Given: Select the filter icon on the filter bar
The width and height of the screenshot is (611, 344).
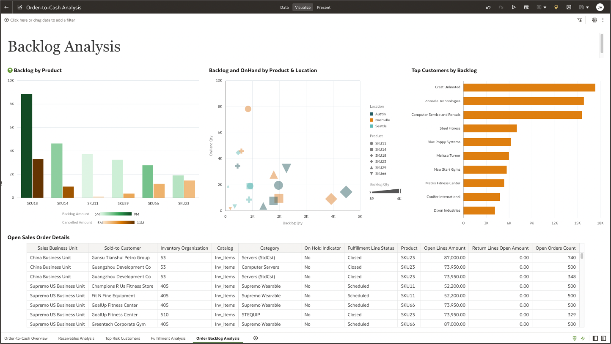Looking at the screenshot, I should coord(580,20).
